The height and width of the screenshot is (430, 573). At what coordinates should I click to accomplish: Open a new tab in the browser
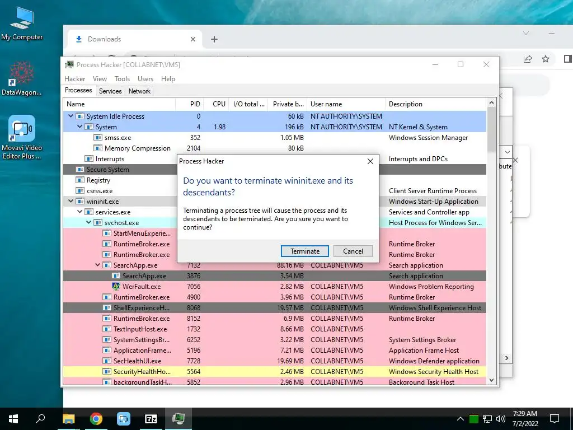pos(214,39)
